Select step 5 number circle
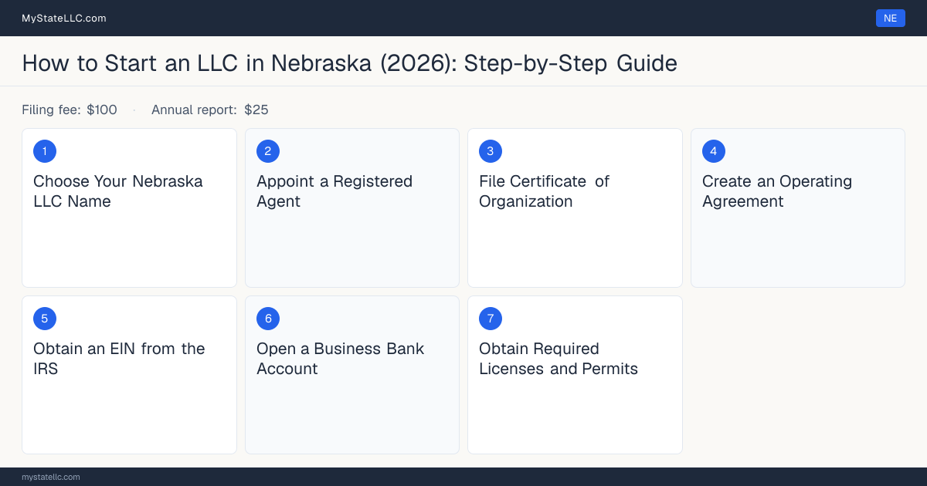 [x=45, y=319]
